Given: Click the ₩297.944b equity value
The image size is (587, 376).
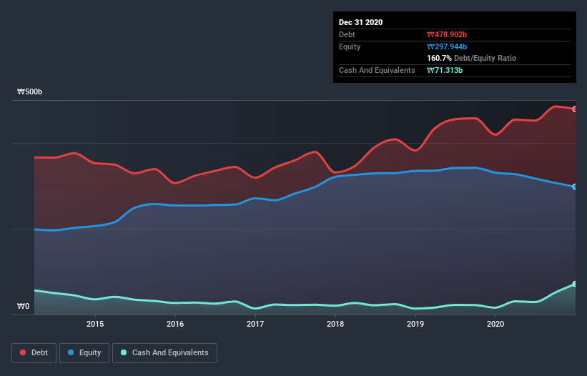Looking at the screenshot, I should coord(447,46).
